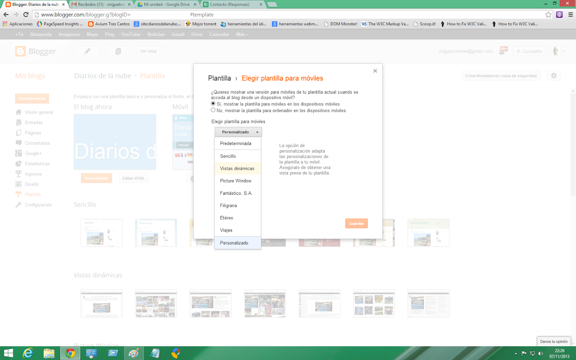The width and height of the screenshot is (576, 360).
Task: Click the posts list icon
Action: [x=118, y=51]
